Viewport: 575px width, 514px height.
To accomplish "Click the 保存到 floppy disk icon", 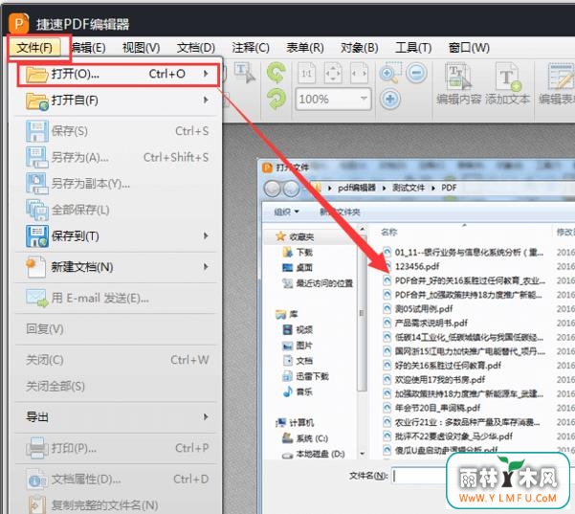I will [x=37, y=236].
